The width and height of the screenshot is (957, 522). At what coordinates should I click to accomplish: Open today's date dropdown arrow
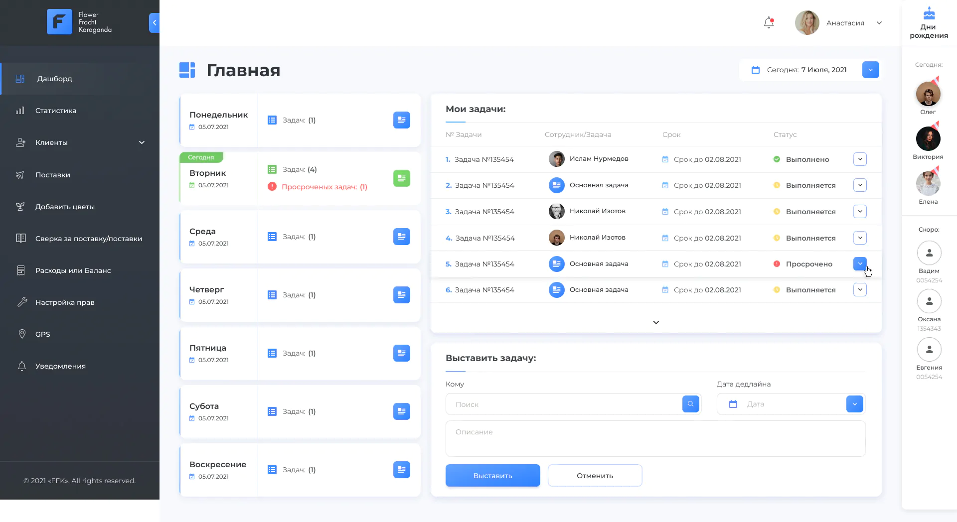click(x=870, y=70)
